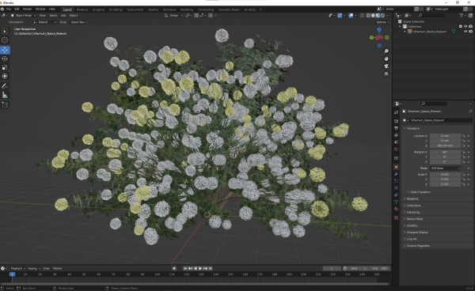Select the Add Cube tool
This screenshot has height=291, width=475.
coord(5,104)
